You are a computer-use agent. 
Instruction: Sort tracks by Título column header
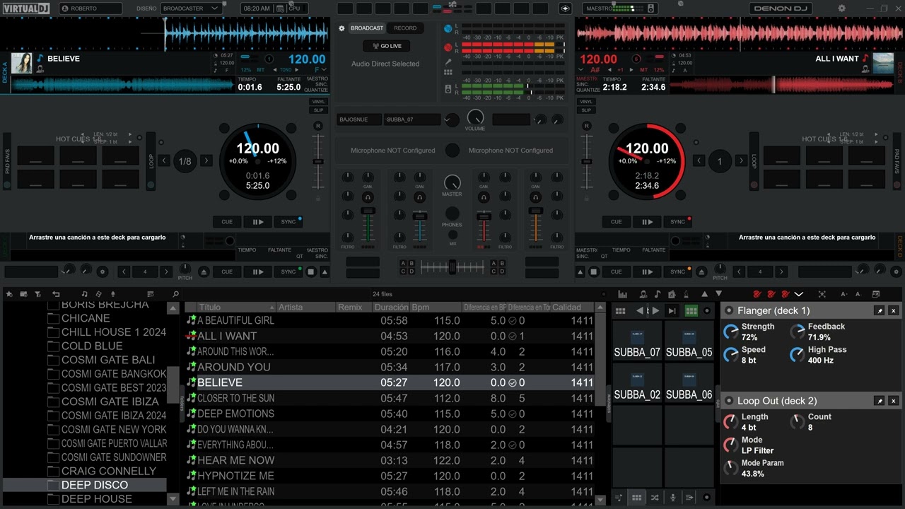coord(236,307)
